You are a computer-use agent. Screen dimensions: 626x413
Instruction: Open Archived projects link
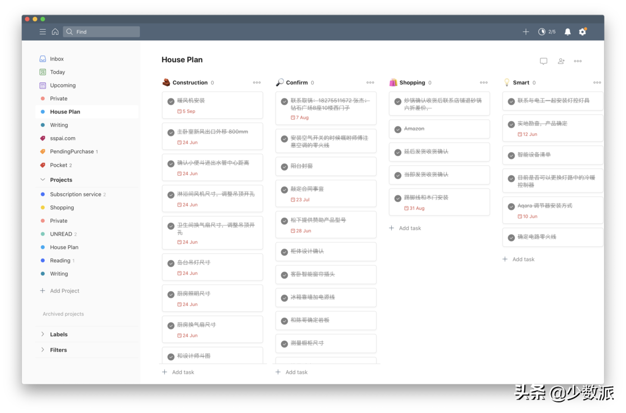tap(63, 314)
